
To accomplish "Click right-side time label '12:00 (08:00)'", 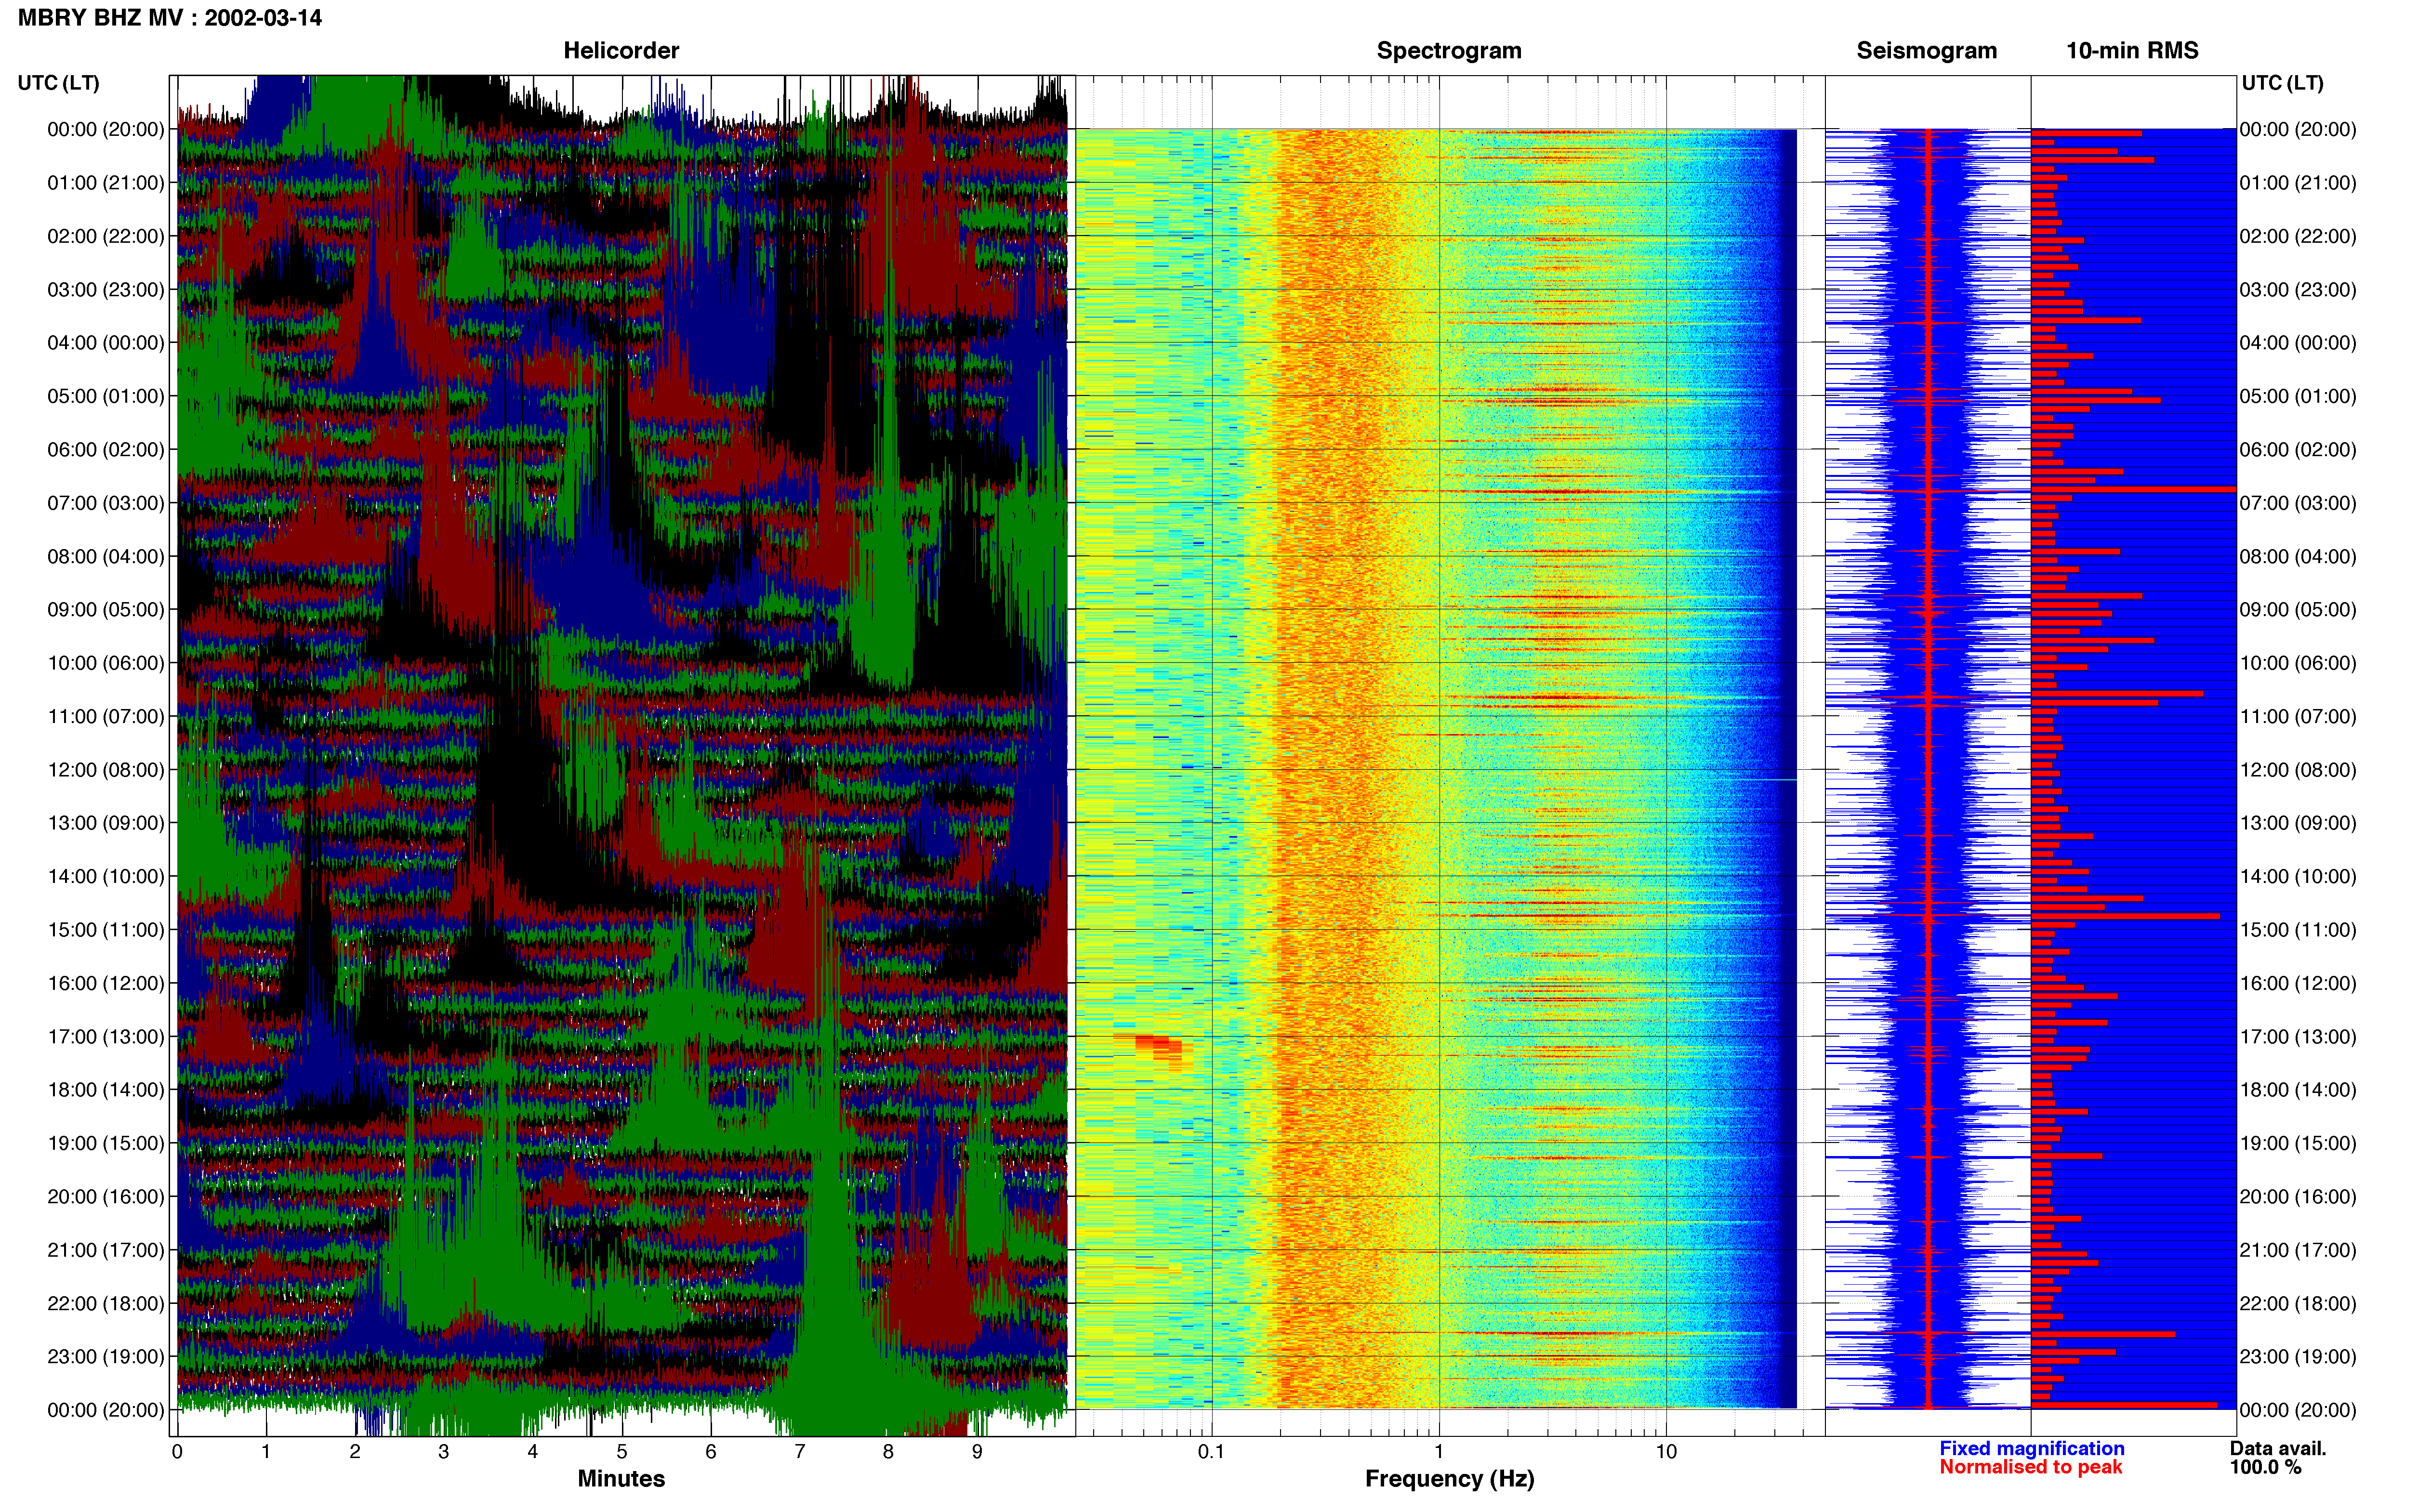I will 2298,770.
